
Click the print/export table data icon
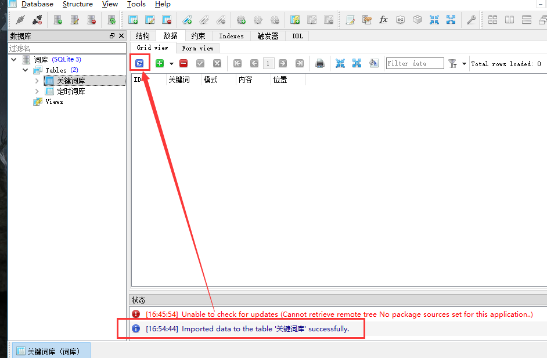319,63
